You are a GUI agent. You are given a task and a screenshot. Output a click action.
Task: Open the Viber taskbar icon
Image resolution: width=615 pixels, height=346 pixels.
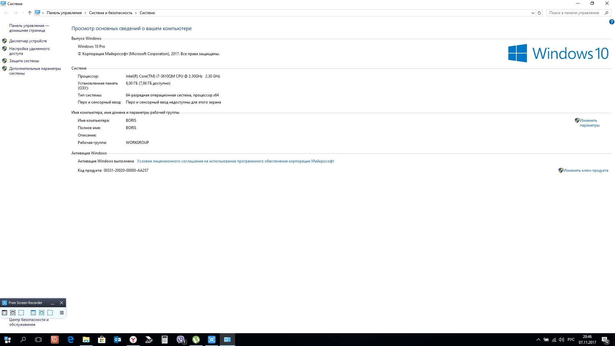[181, 340]
